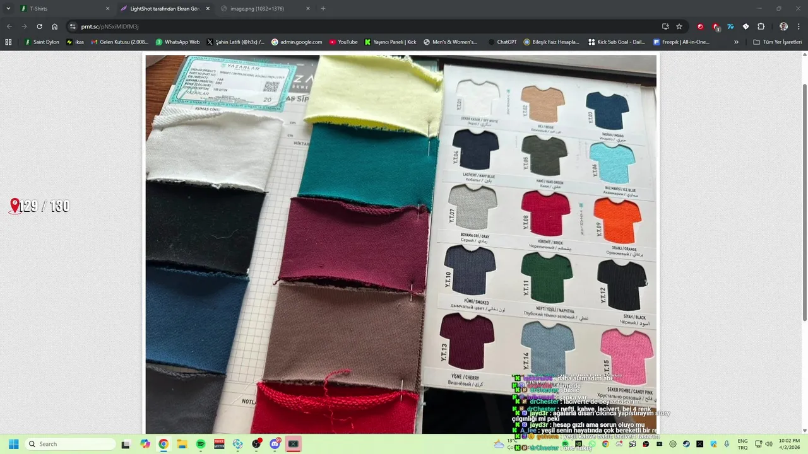Image resolution: width=808 pixels, height=454 pixels.
Task: Select the LightShot screenshot tab
Action: (164, 9)
